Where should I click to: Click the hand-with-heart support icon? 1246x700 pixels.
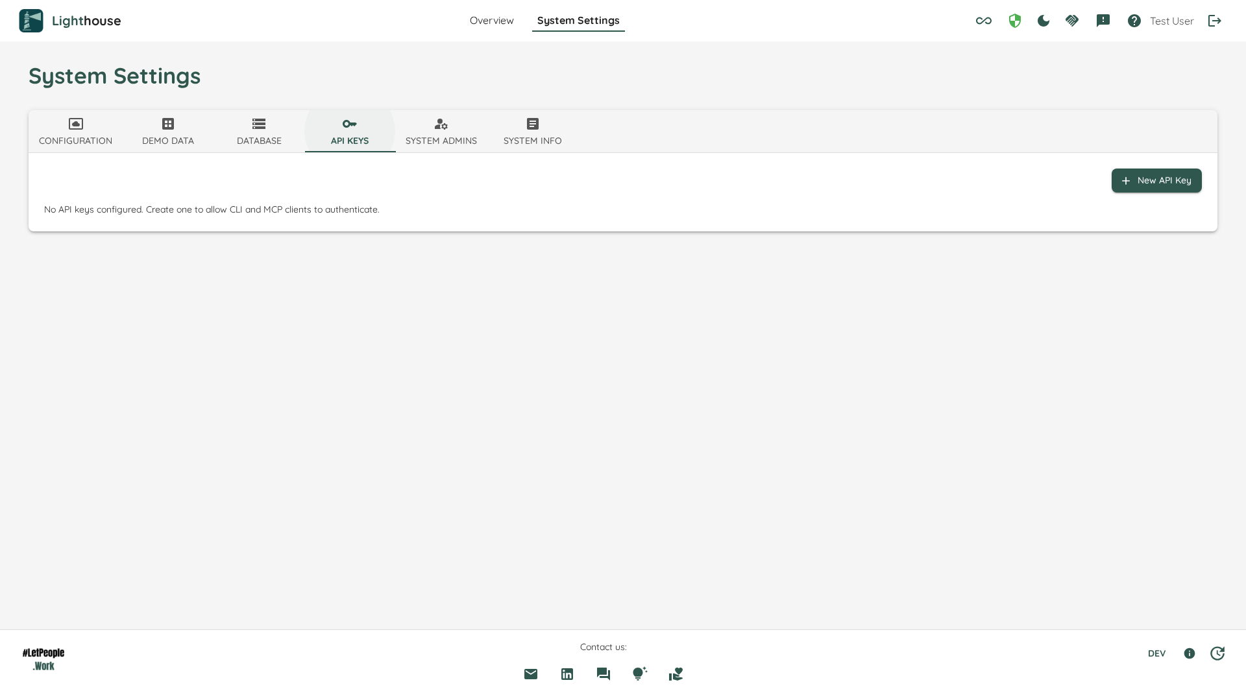pyautogui.click(x=676, y=674)
